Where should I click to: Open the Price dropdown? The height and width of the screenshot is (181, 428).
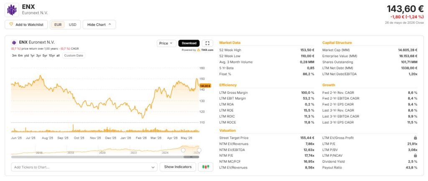click(166, 43)
